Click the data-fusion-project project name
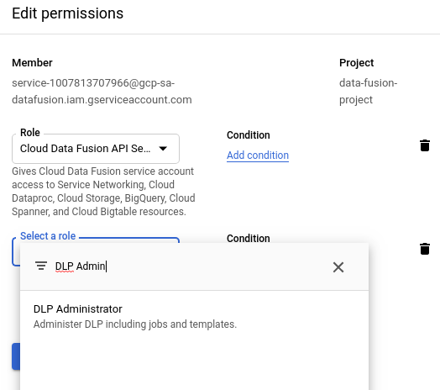The image size is (440, 390). (x=368, y=92)
